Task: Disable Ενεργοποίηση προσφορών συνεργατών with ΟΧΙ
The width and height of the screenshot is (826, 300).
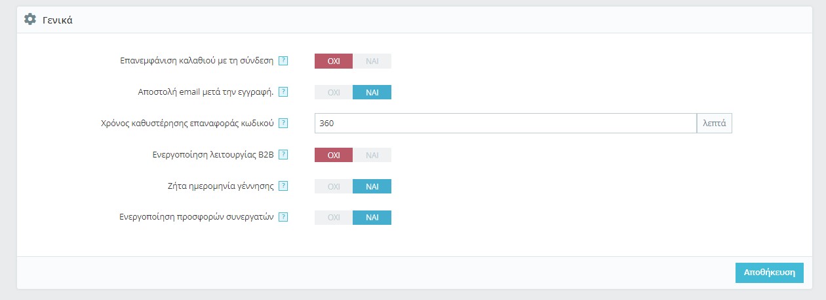Action: click(334, 218)
